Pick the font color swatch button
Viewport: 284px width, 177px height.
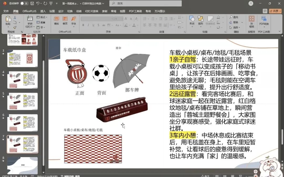click(x=134, y=25)
